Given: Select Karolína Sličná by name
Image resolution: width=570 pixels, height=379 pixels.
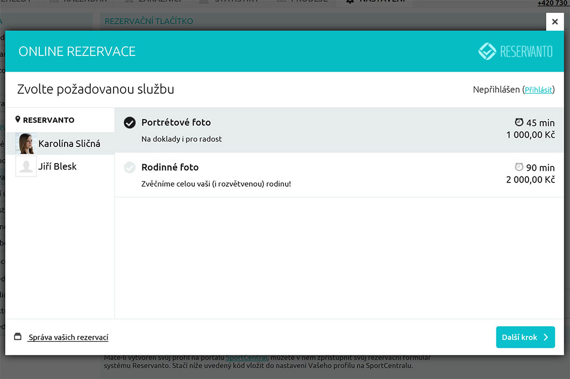Looking at the screenshot, I should [69, 144].
